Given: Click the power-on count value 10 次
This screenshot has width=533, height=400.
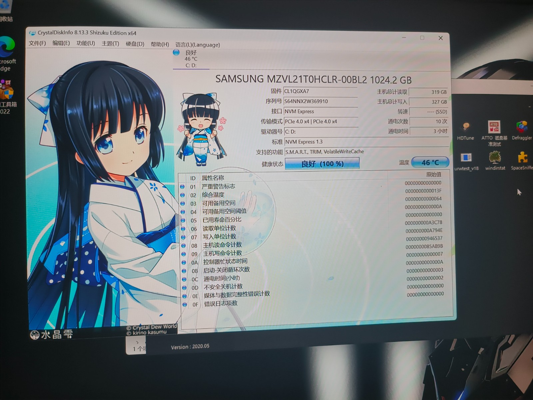Looking at the screenshot, I should pyautogui.click(x=429, y=121).
